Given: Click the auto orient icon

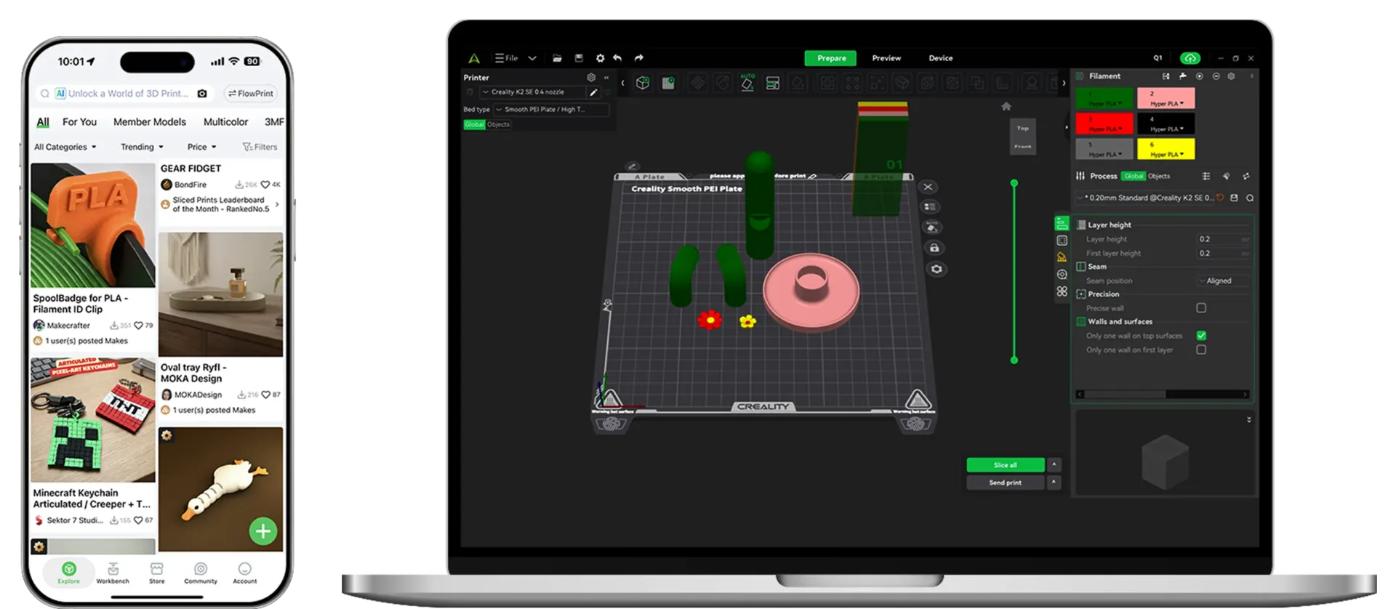Looking at the screenshot, I should (x=747, y=82).
